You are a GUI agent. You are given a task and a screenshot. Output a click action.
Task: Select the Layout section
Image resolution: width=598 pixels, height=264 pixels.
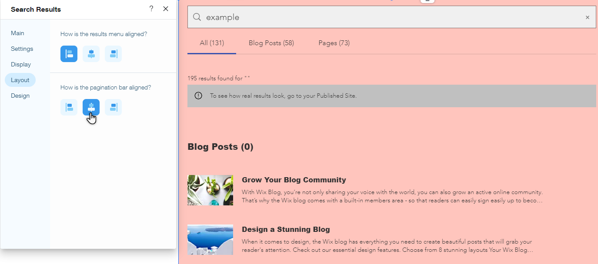[20, 80]
